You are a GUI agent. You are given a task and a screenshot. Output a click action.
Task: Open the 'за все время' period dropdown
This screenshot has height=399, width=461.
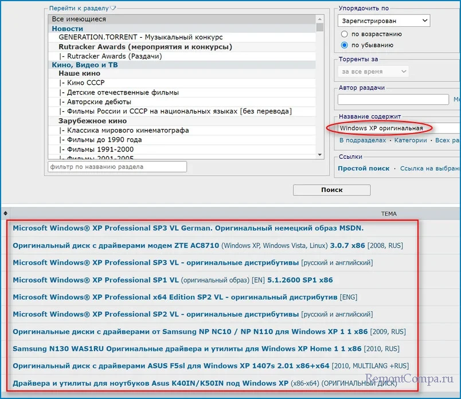click(373, 72)
